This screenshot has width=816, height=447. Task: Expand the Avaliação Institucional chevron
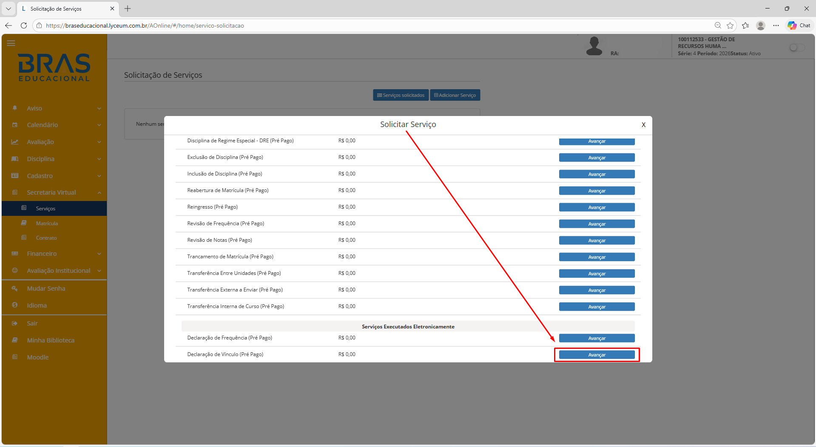pos(99,271)
